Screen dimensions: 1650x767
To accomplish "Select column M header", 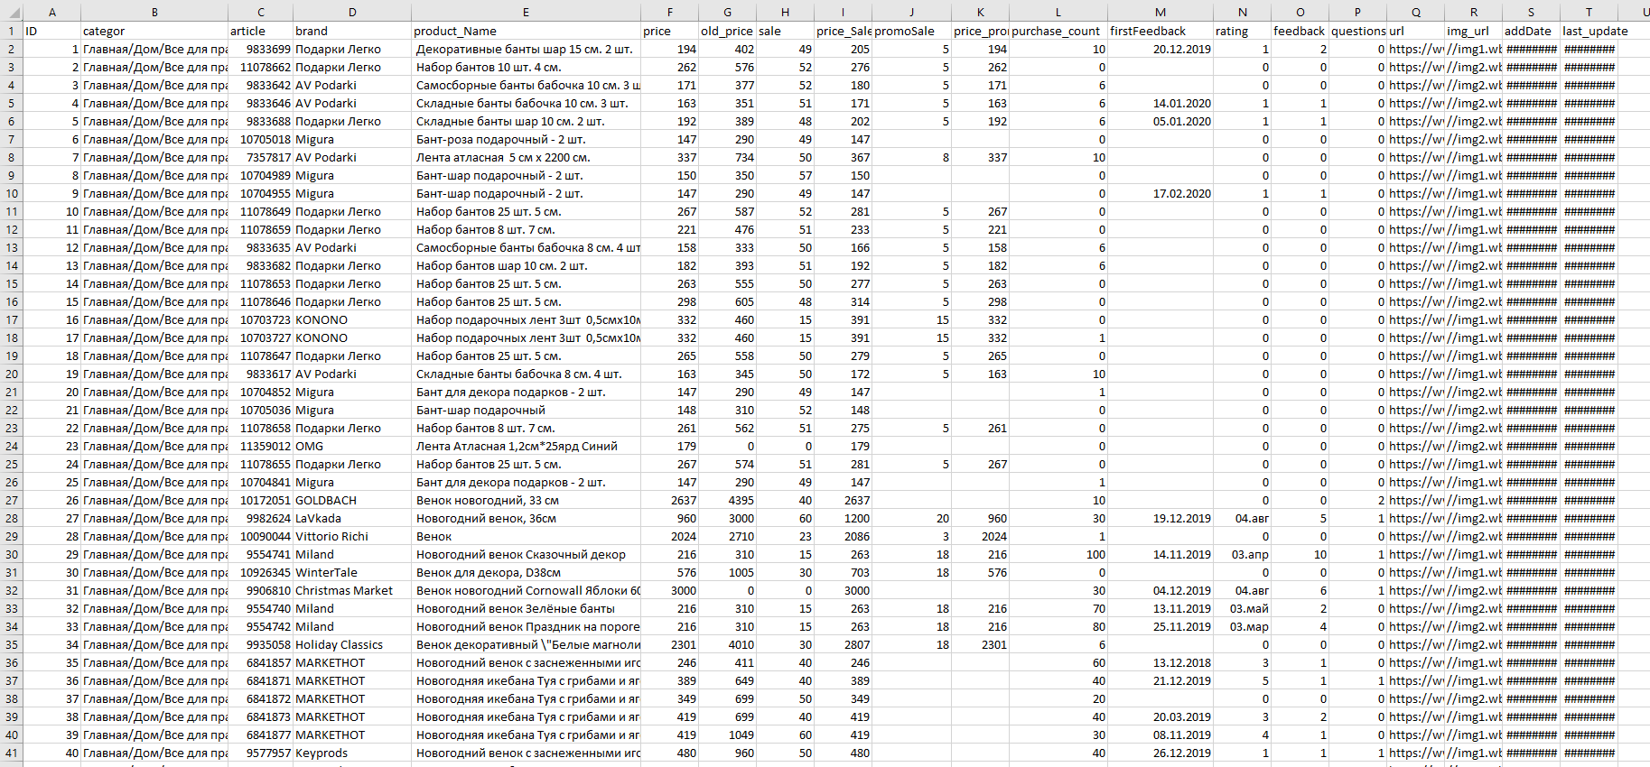I will tap(1161, 12).
